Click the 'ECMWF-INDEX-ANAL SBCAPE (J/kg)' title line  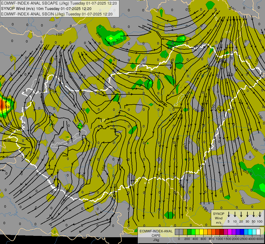tap(59, 3)
